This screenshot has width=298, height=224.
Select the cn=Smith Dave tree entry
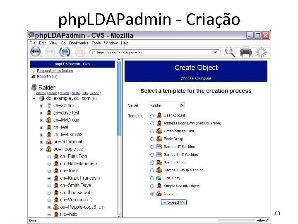tap(76, 185)
